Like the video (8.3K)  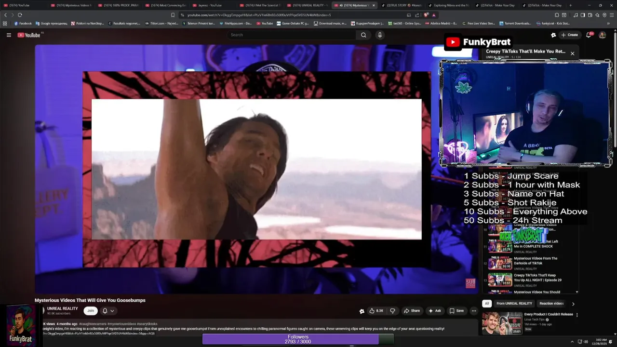point(376,311)
